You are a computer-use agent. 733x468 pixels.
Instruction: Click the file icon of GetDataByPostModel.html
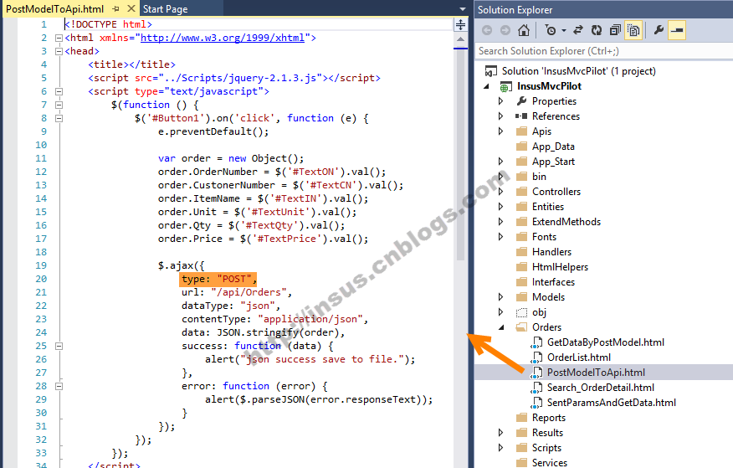point(536,342)
